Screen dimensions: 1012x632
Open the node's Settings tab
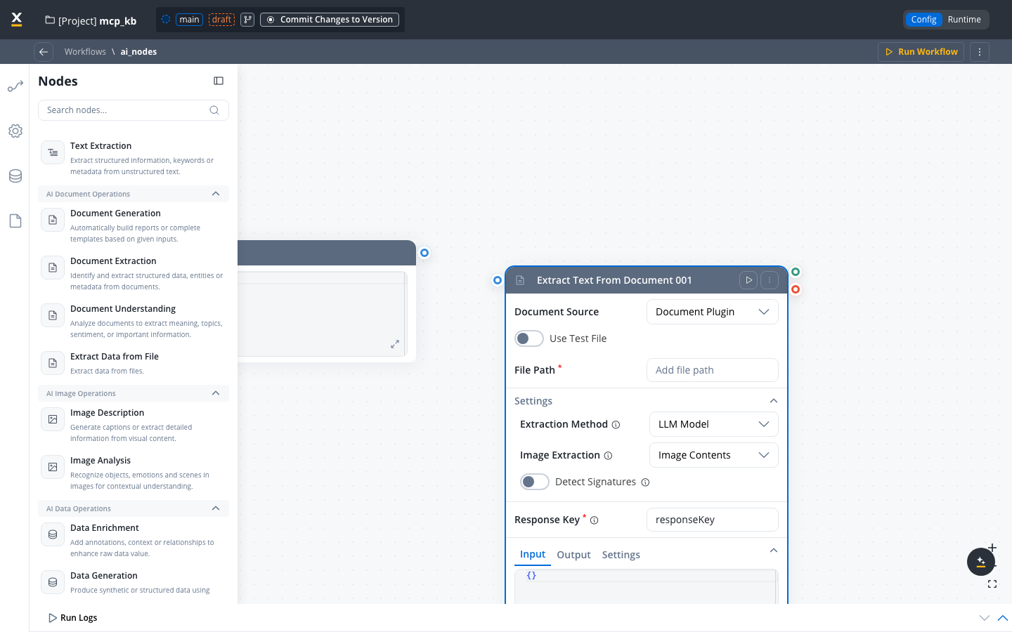621,555
